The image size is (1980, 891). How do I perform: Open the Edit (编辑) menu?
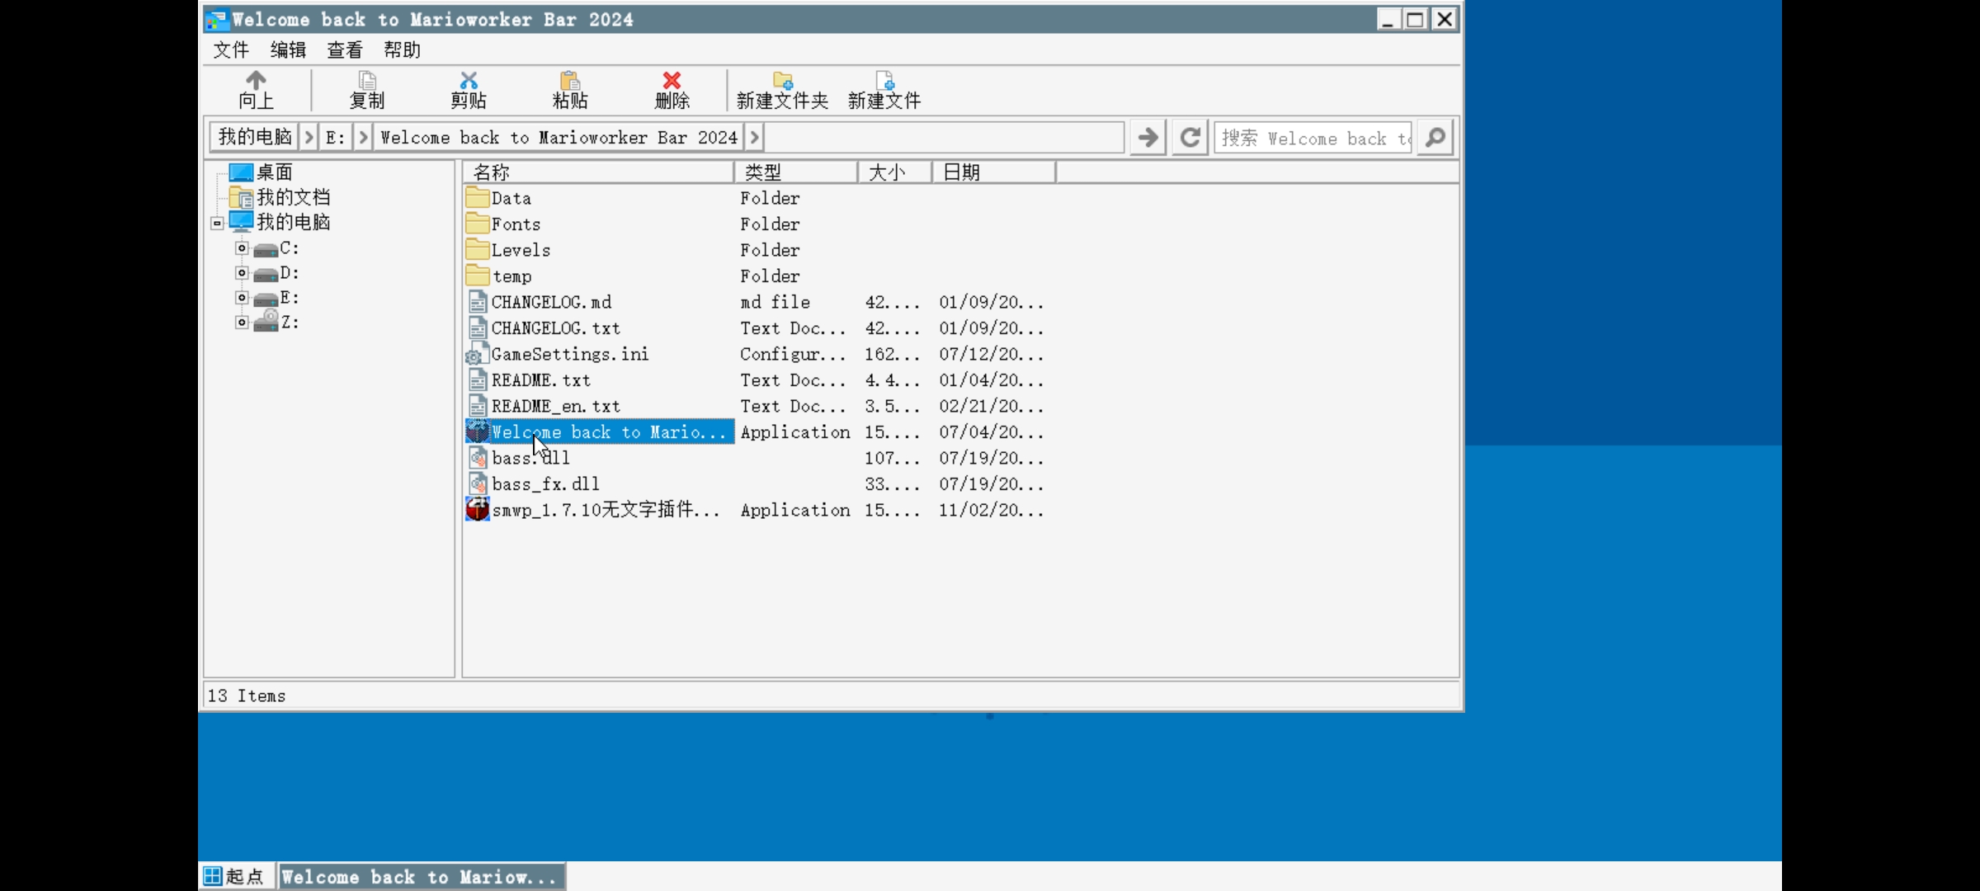(288, 49)
